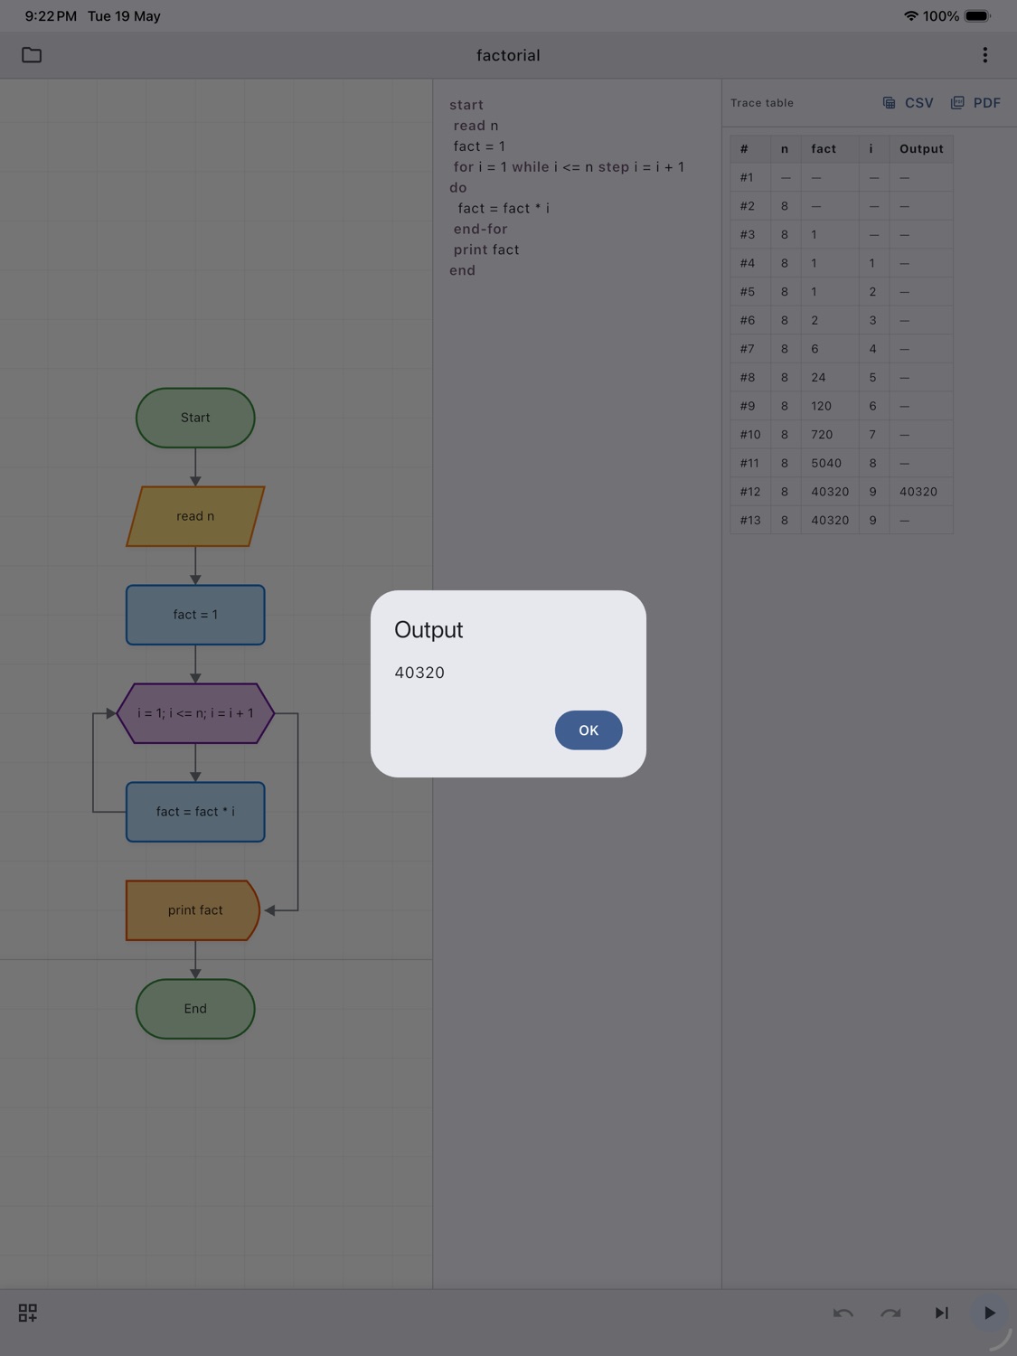Click the 'n' column header

click(785, 149)
